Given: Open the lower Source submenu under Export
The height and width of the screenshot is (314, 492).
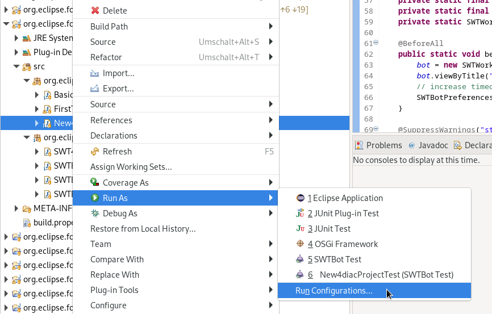Looking at the screenshot, I should tap(176, 104).
